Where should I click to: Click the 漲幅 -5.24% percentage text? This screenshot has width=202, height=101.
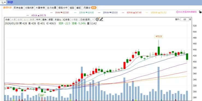[79, 24]
